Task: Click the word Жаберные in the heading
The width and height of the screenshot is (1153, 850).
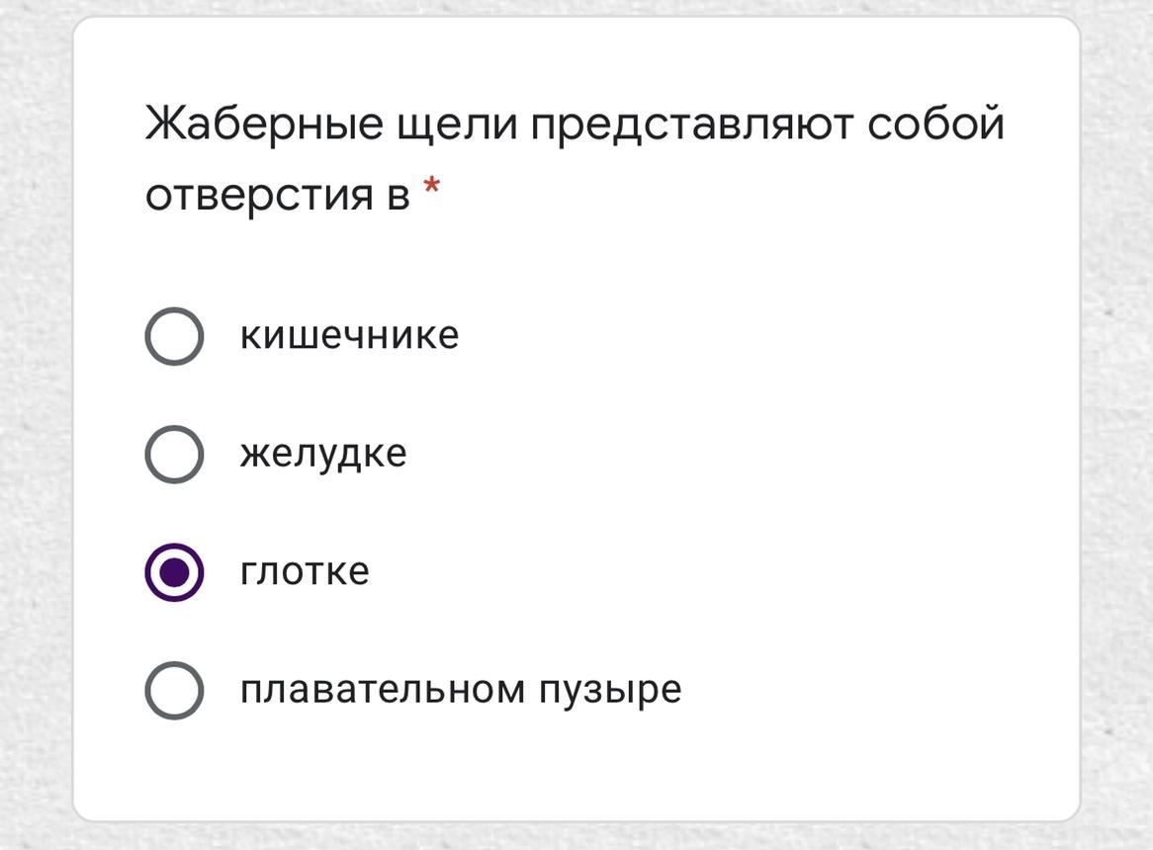Action: point(264,122)
